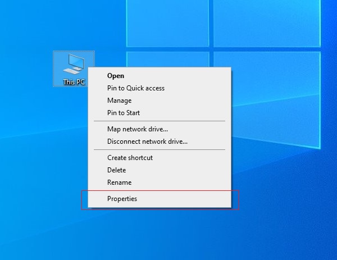Image resolution: width=337 pixels, height=260 pixels.
Task: Click empty desktop below the context menu
Action: point(160,236)
